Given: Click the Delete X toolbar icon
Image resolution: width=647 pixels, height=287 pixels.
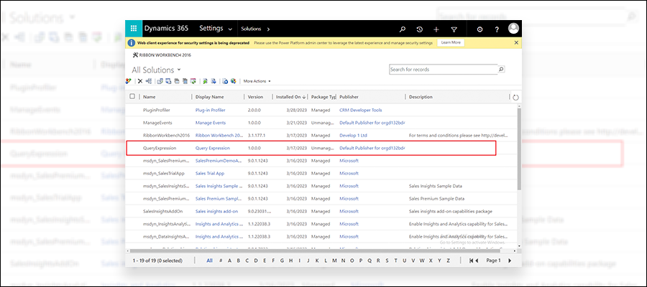Looking at the screenshot, I should pyautogui.click(x=140, y=81).
